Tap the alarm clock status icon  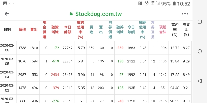click(x=147, y=3)
